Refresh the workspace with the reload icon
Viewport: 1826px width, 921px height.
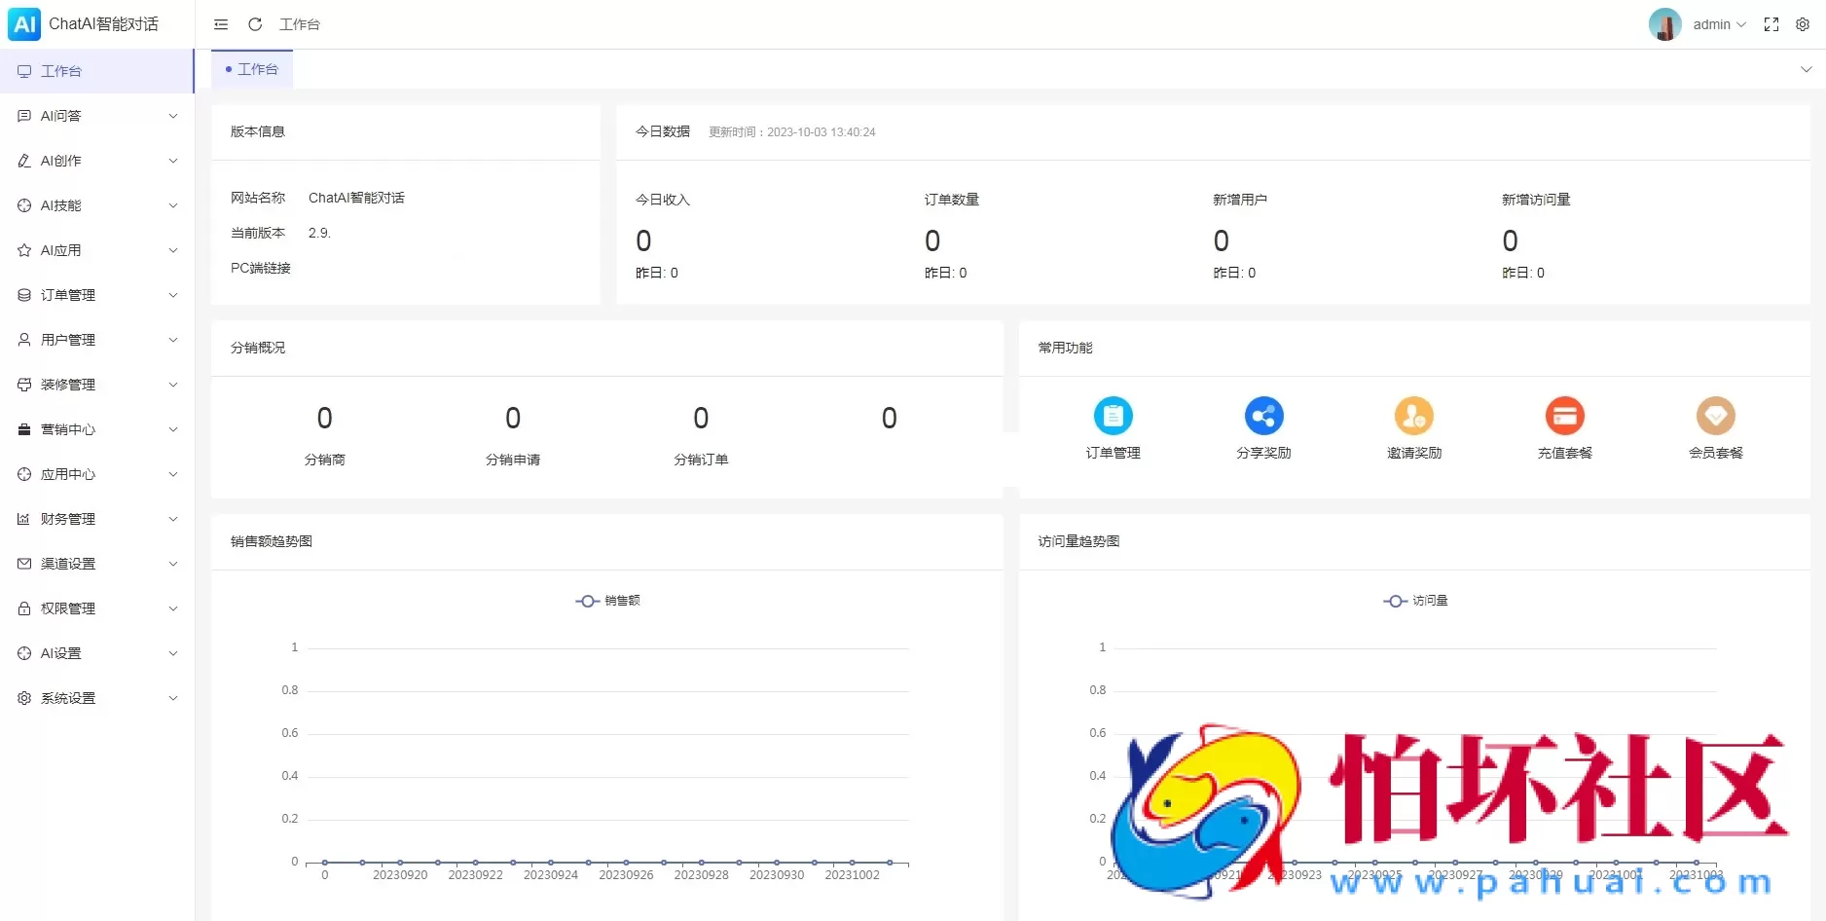255,24
